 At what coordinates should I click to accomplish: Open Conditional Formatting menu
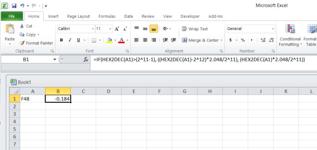point(290,35)
